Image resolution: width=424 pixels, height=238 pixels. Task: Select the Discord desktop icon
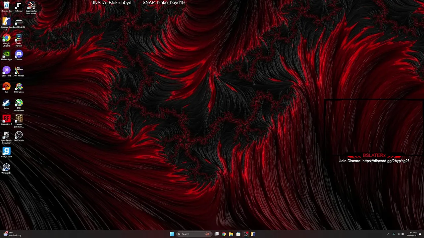click(19, 55)
